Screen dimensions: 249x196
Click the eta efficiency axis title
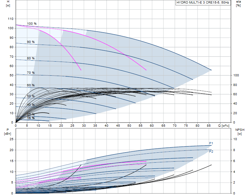tap(238, 4)
